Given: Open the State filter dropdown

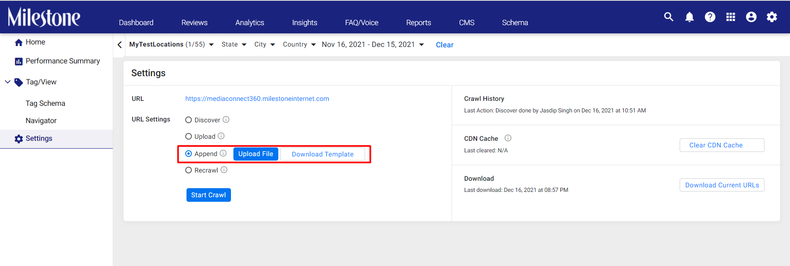Looking at the screenshot, I should 234,44.
